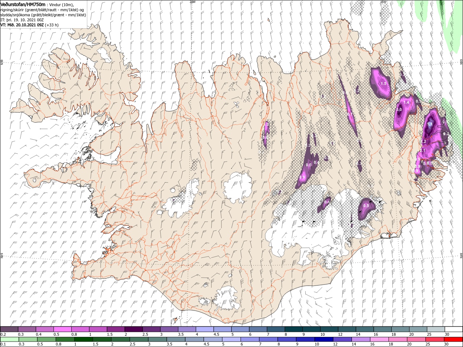Select top-row legend swatch starting at 0.2
Viewport: 463px width, 347px height.
coord(9,329)
